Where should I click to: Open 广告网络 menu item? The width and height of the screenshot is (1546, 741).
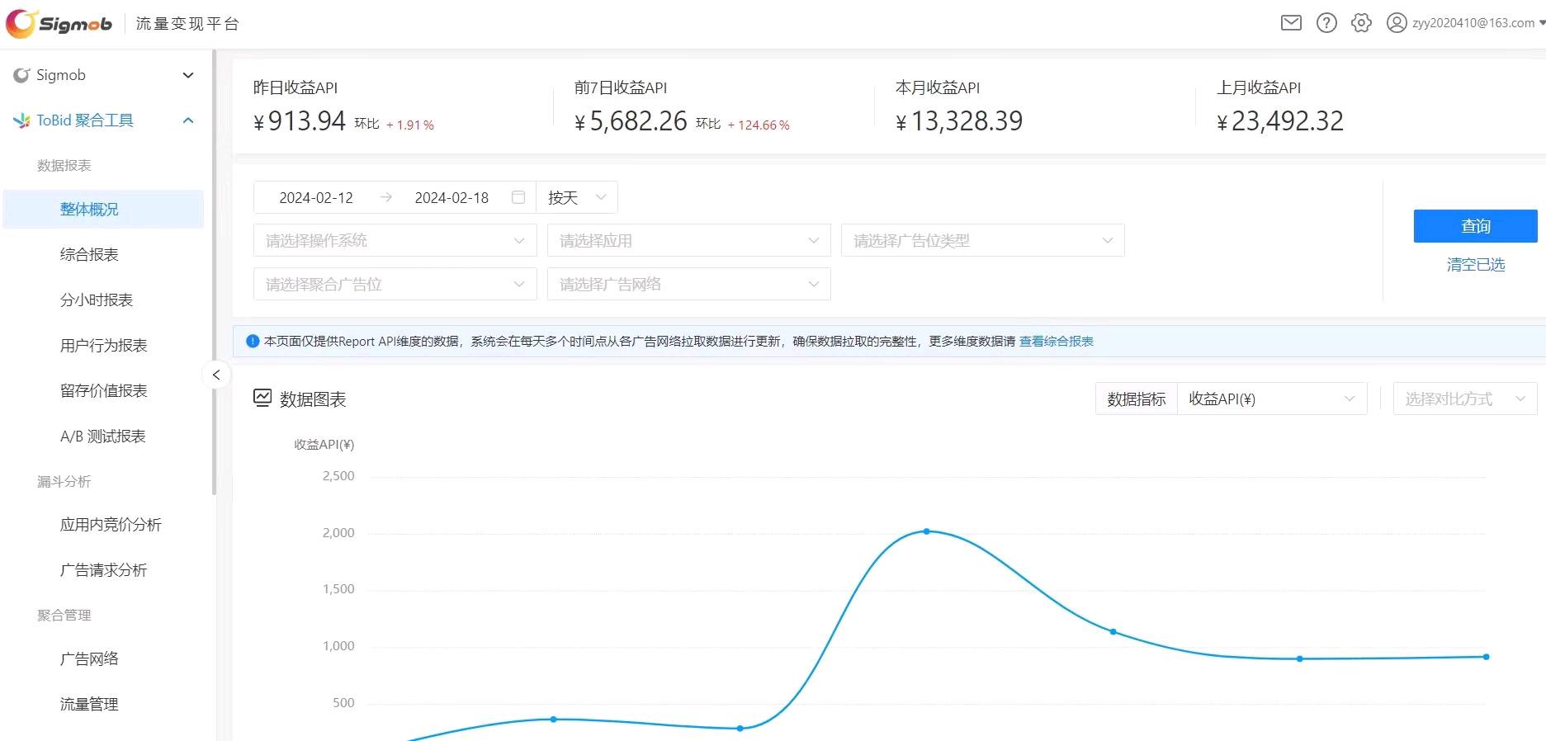89,658
